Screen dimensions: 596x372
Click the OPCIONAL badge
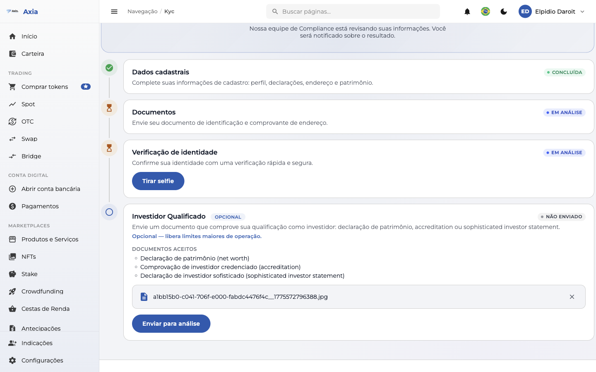pos(228,217)
